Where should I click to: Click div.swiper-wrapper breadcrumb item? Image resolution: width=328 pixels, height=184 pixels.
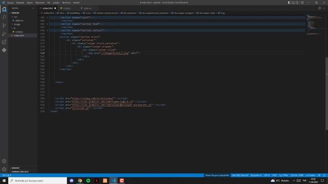[x=182, y=13]
